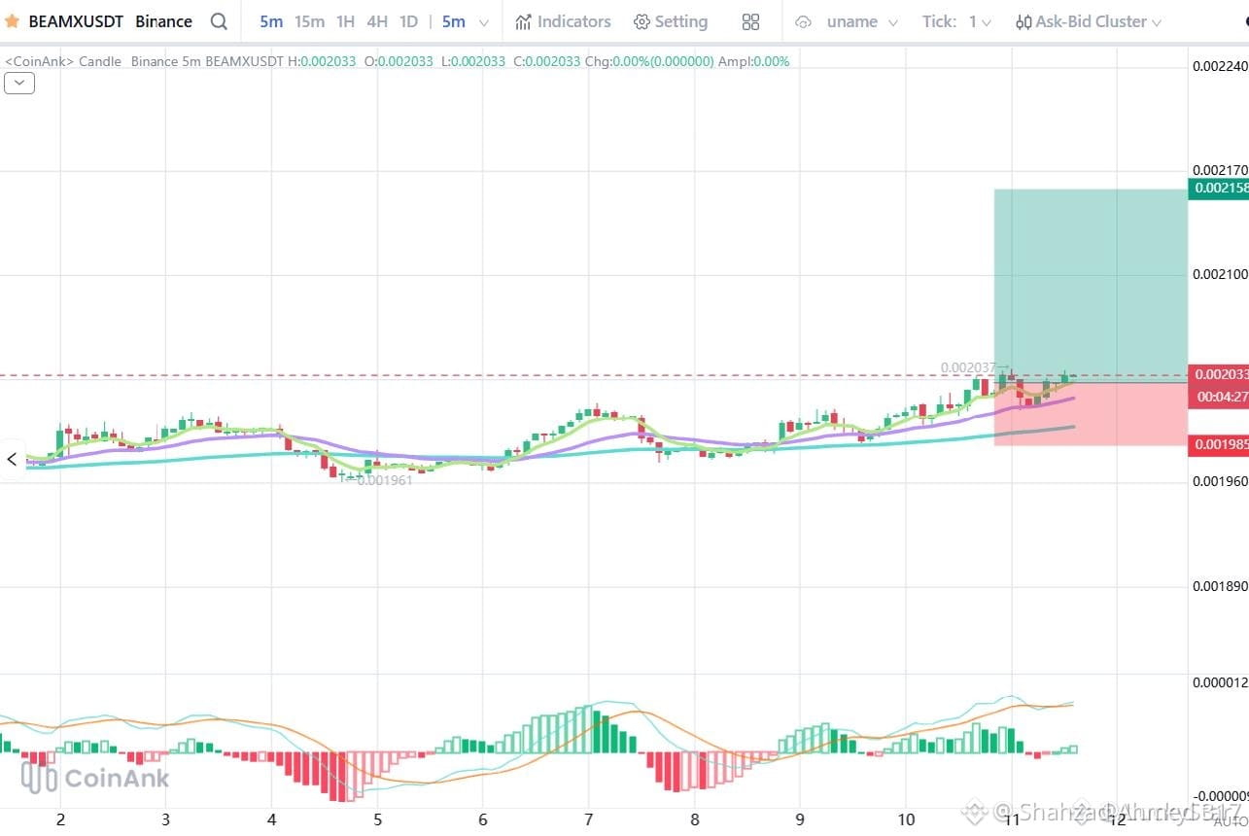
Task: Click the 0.002037 high marker label
Action: (x=968, y=367)
